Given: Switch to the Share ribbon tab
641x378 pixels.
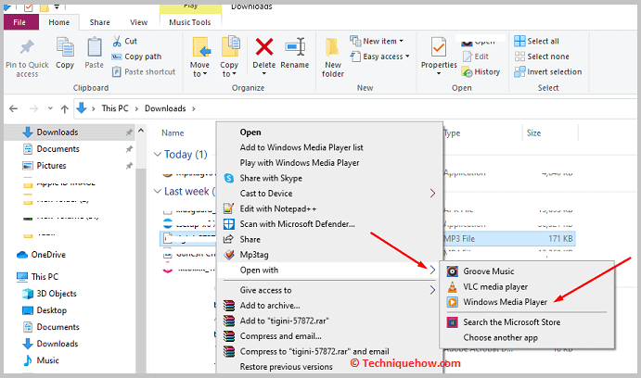Looking at the screenshot, I should coord(100,22).
